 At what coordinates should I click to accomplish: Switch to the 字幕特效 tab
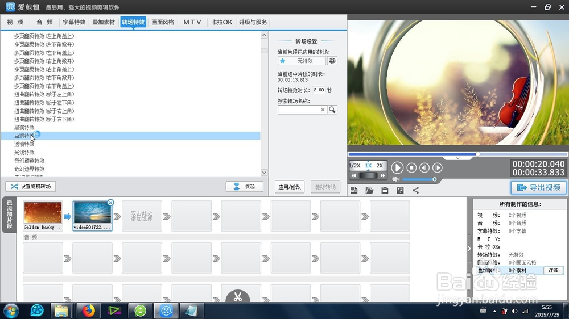click(x=74, y=22)
